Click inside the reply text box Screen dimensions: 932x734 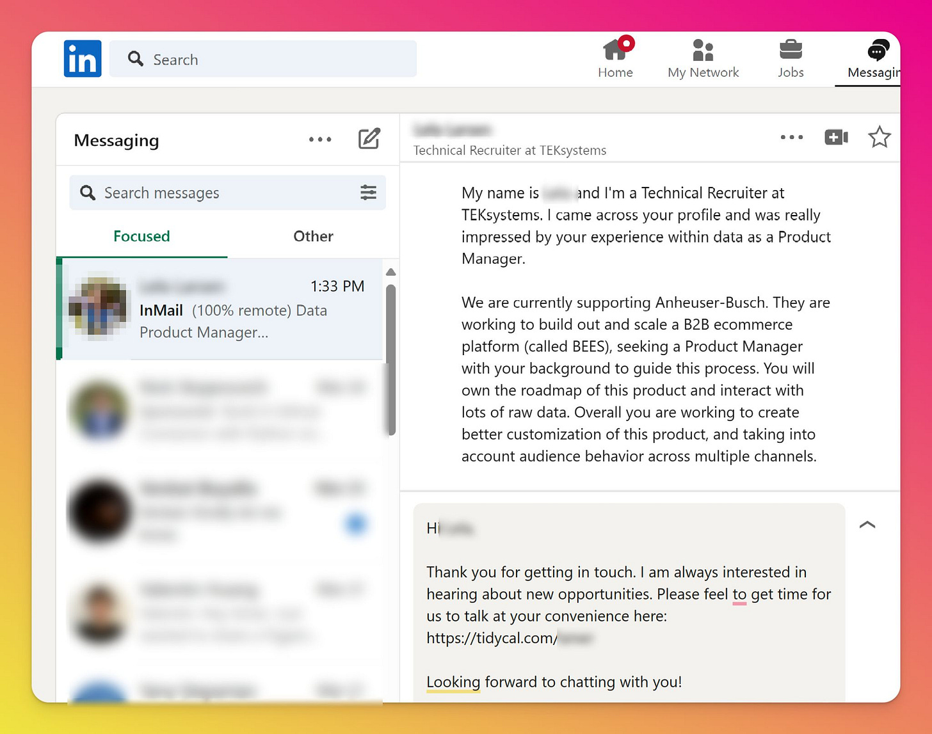tap(629, 603)
